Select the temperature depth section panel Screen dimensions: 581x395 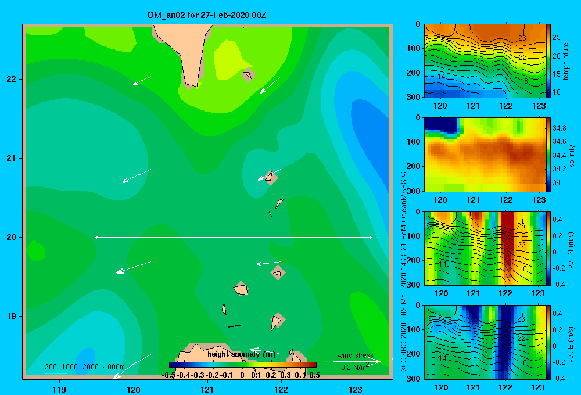click(x=485, y=61)
